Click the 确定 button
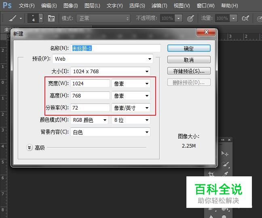This screenshot has height=218, width=262. 189,49
